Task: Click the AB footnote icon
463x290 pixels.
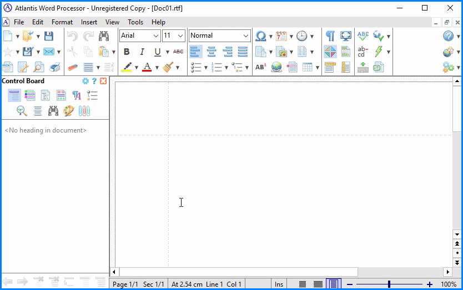Action: 261,67
